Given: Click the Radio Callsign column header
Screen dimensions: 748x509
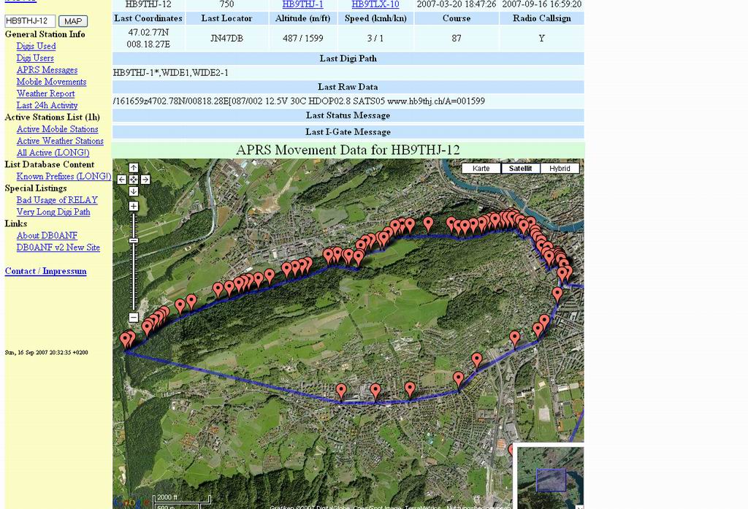Looking at the screenshot, I should 541,18.
